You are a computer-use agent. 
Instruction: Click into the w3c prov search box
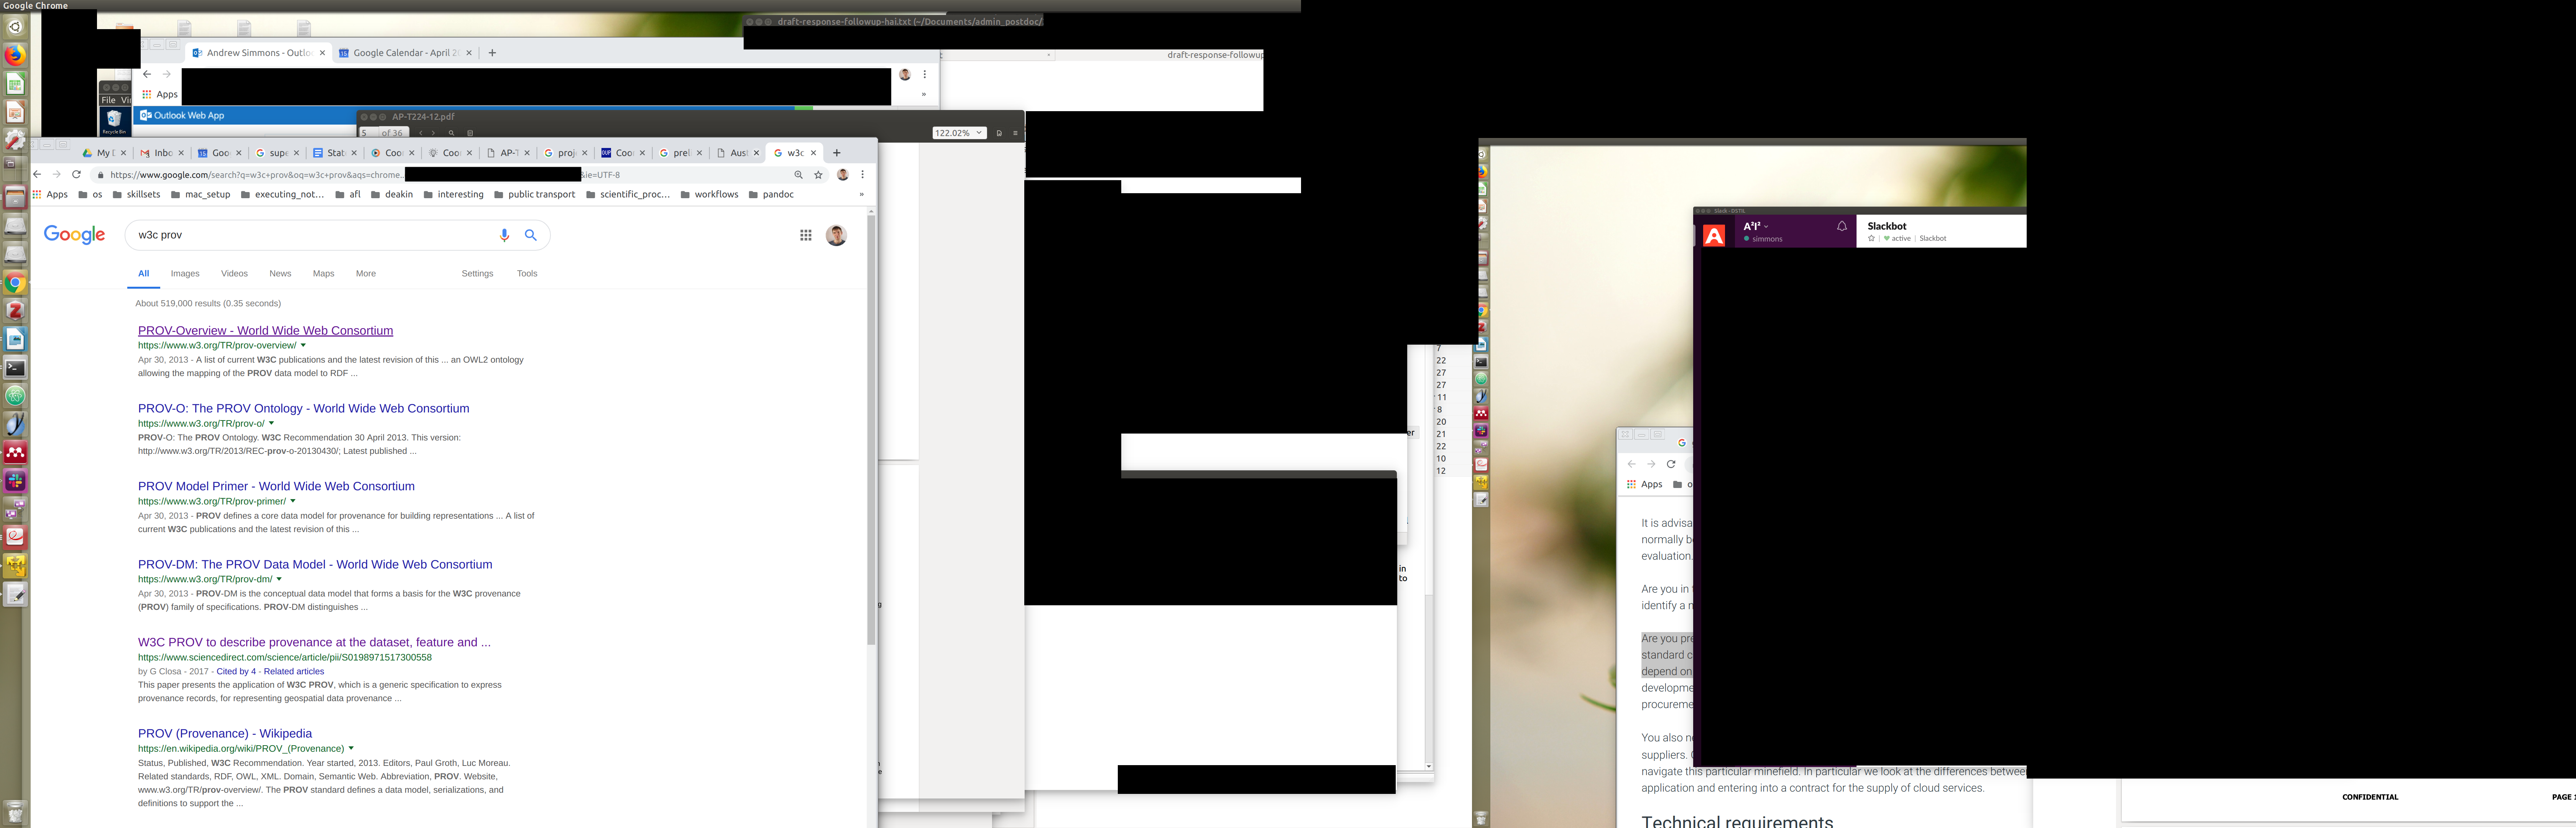[x=310, y=235]
